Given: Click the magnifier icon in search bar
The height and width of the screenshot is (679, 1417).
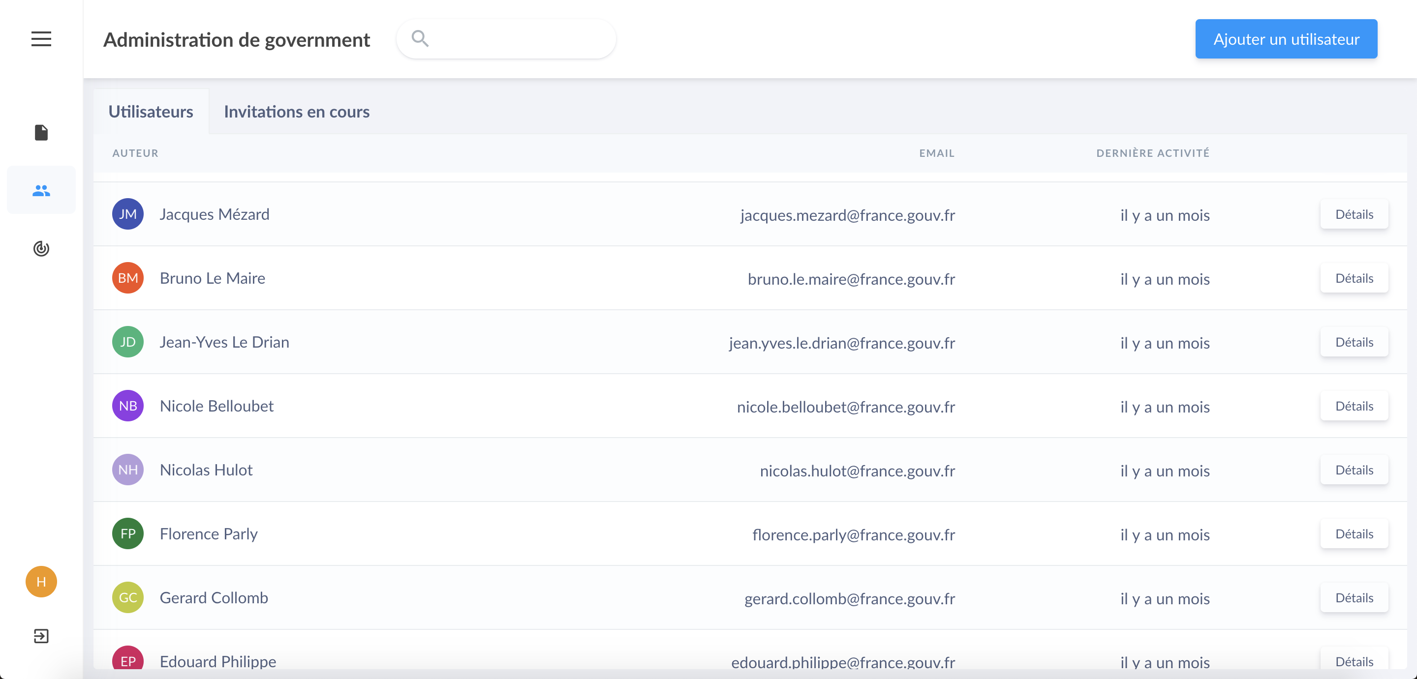Looking at the screenshot, I should (x=420, y=38).
